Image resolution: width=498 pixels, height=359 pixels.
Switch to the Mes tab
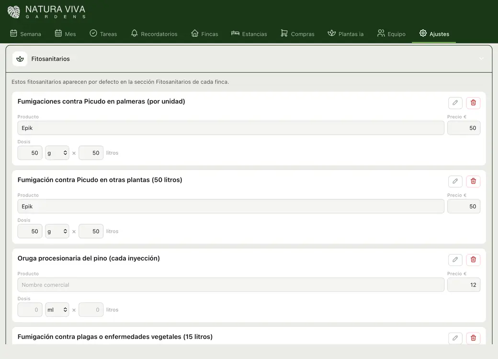pyautogui.click(x=66, y=34)
